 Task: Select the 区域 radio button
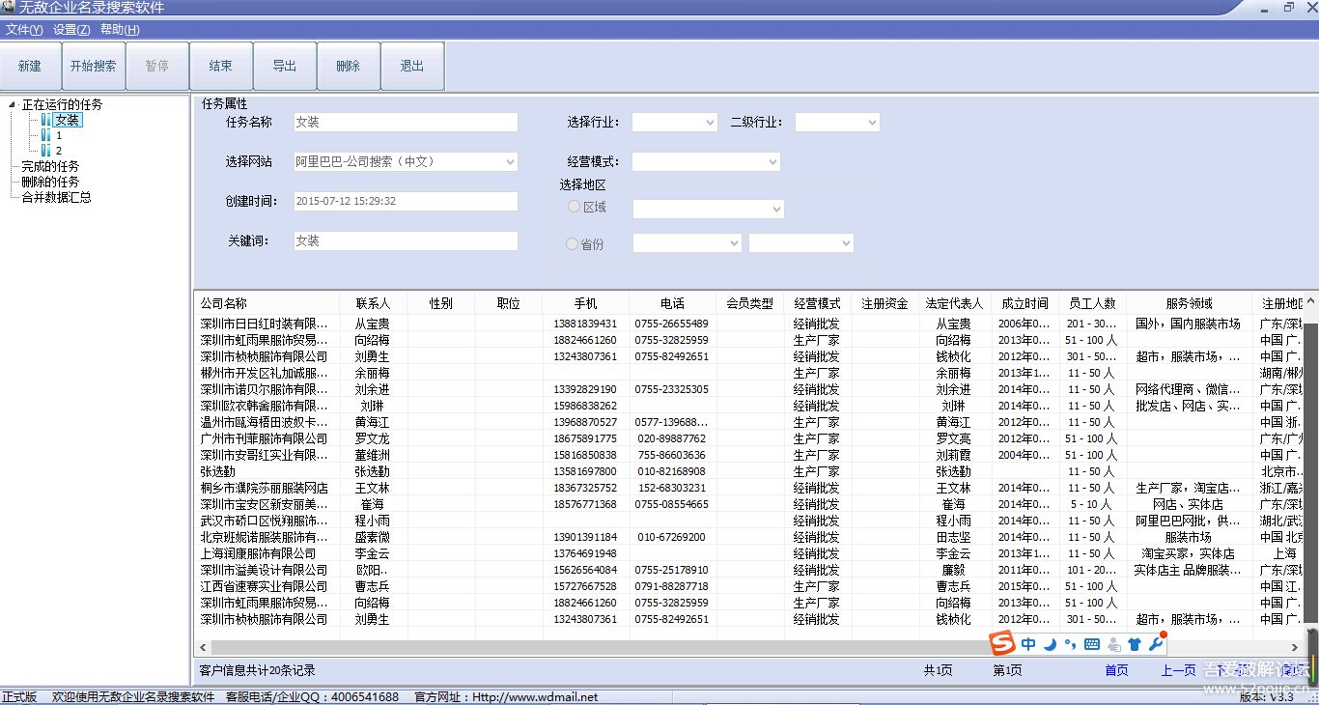(573, 206)
